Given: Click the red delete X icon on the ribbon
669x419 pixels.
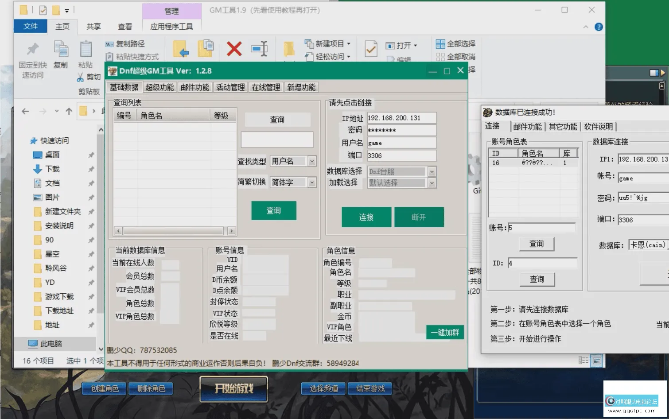Looking at the screenshot, I should [x=233, y=49].
